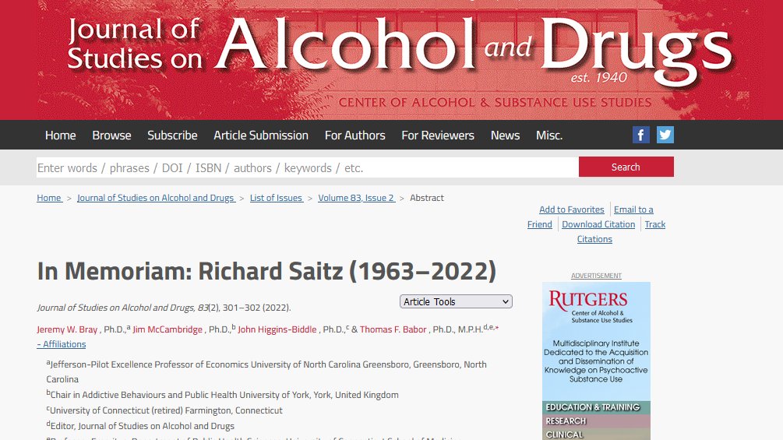Open the News menu item
Viewport: 783px width, 440px height.
[x=505, y=136]
